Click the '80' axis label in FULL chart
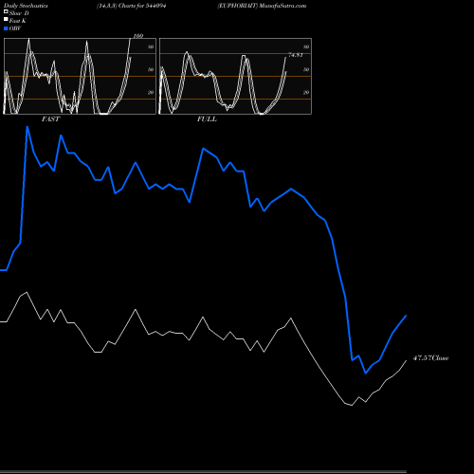 coord(306,46)
